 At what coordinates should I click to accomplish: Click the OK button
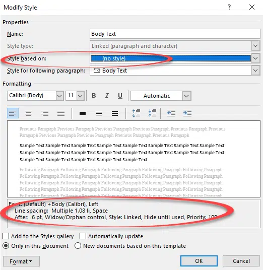(199, 261)
